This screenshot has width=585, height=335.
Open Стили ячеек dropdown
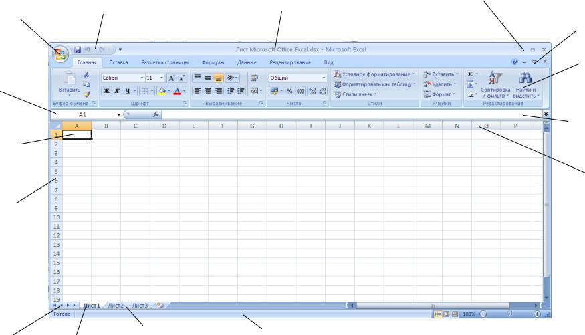[x=355, y=94]
